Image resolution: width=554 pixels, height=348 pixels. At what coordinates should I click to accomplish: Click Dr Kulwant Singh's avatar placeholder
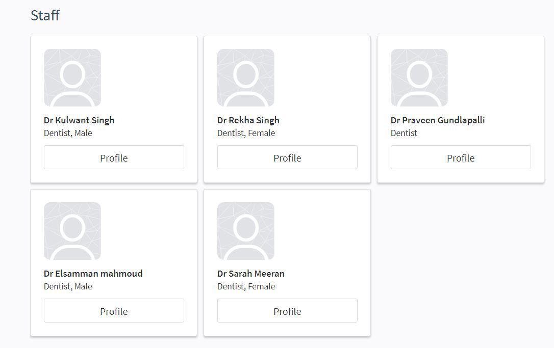tap(72, 78)
